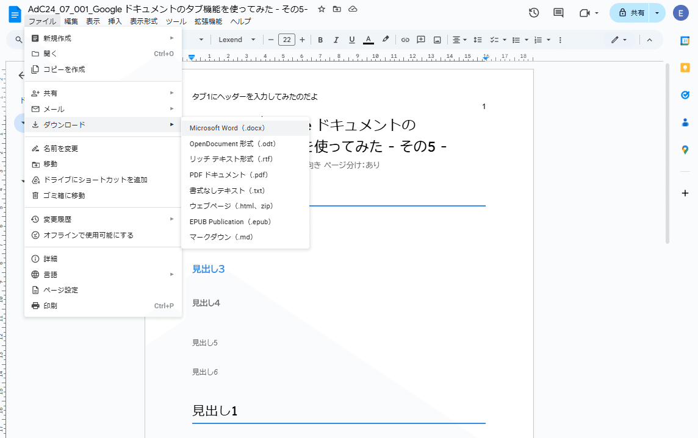Star this document
Image resolution: width=698 pixels, height=438 pixels.
coord(322,9)
